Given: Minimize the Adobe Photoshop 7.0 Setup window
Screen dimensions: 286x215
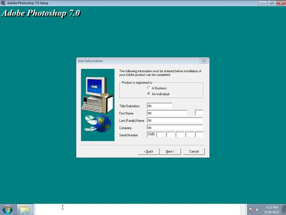Looking at the screenshot, I should (263, 3).
